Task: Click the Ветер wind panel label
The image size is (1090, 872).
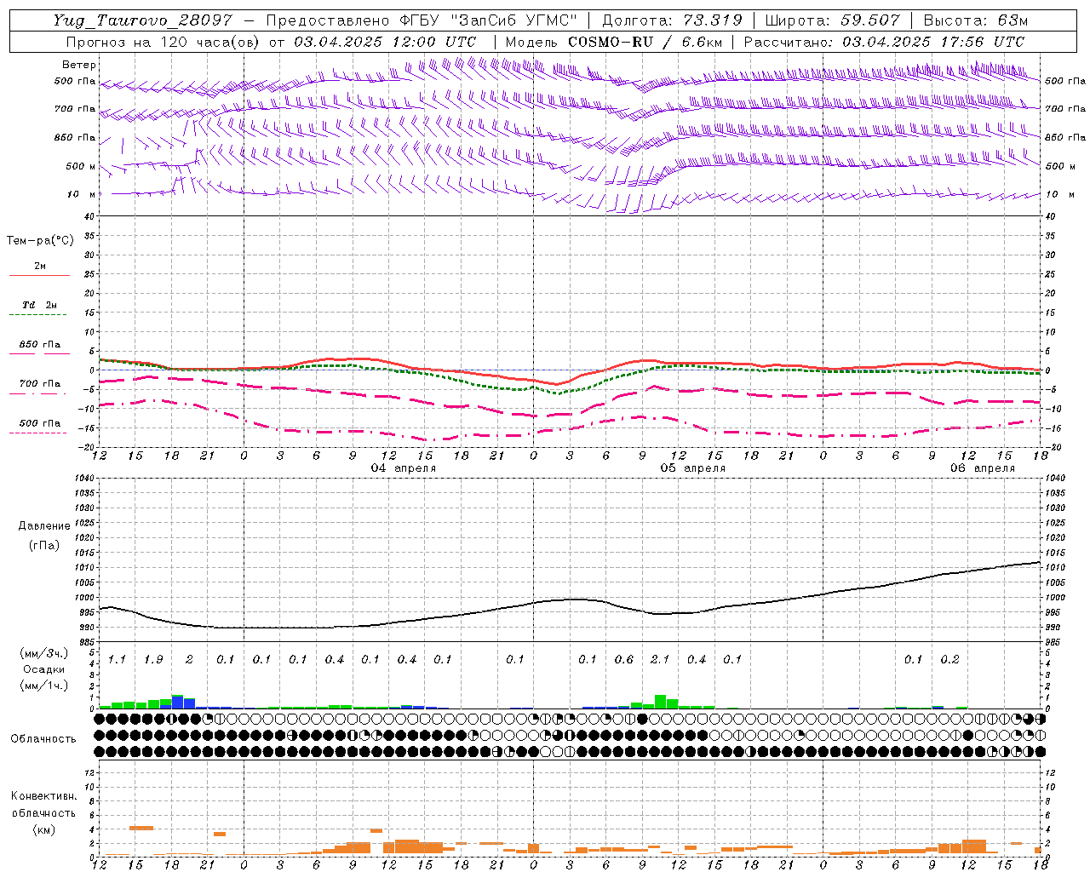Action: [x=79, y=65]
